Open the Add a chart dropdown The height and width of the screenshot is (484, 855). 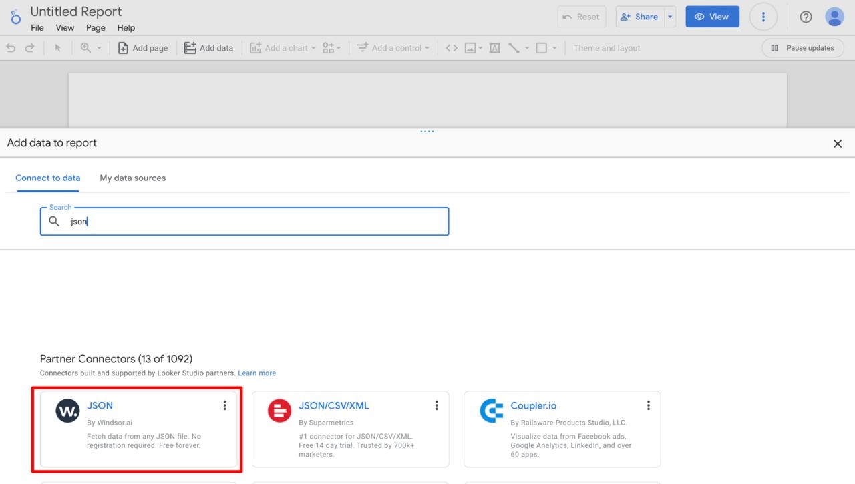point(283,48)
